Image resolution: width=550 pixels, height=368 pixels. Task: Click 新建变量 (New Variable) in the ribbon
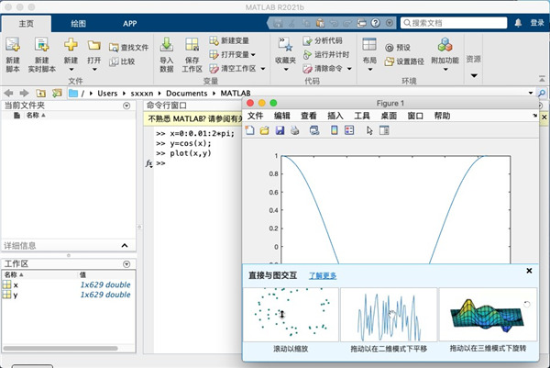click(x=229, y=40)
